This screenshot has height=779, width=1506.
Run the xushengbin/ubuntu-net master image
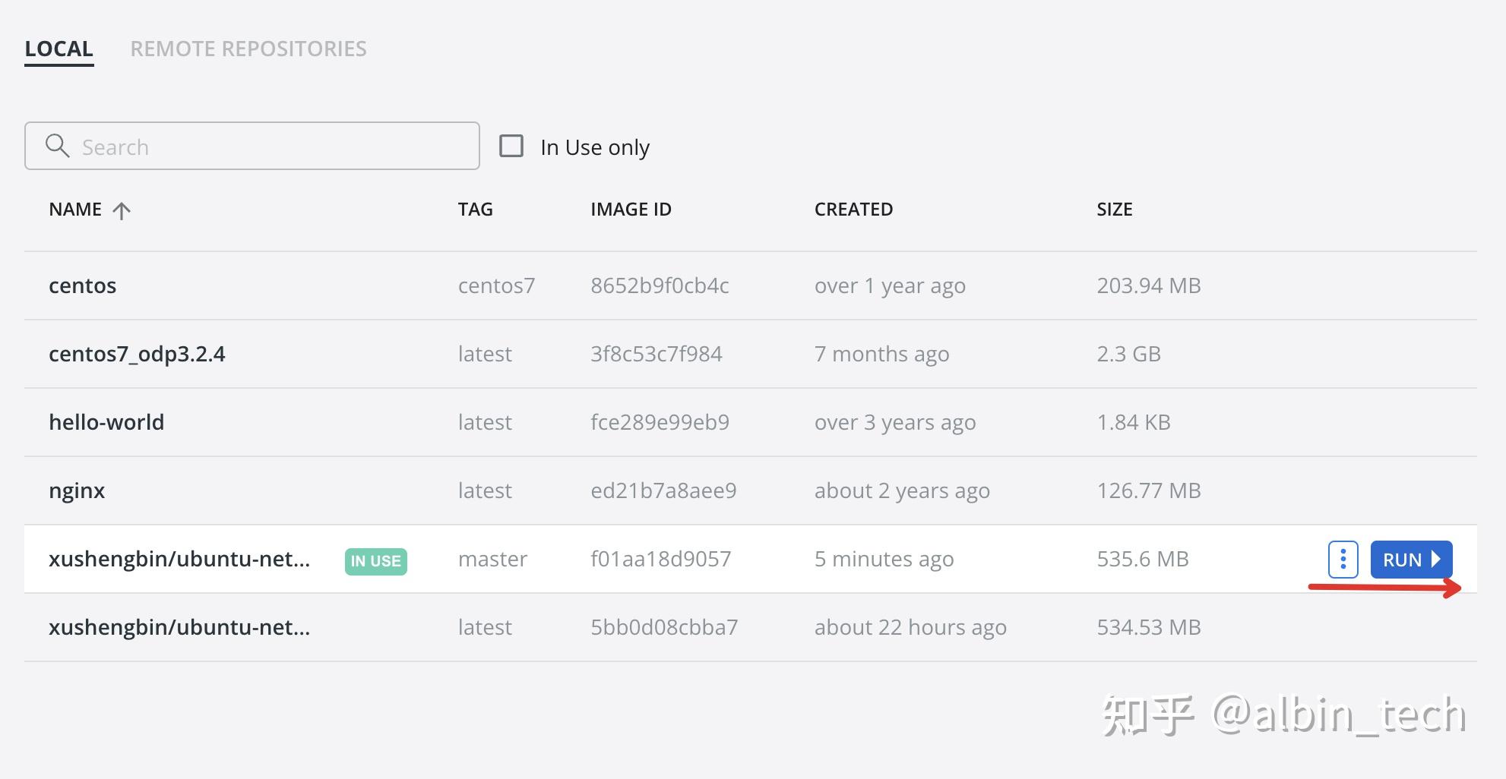click(1411, 560)
